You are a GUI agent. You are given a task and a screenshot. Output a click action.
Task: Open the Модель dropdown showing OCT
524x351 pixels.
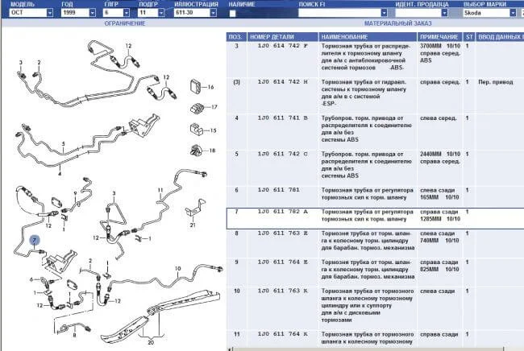click(x=29, y=14)
